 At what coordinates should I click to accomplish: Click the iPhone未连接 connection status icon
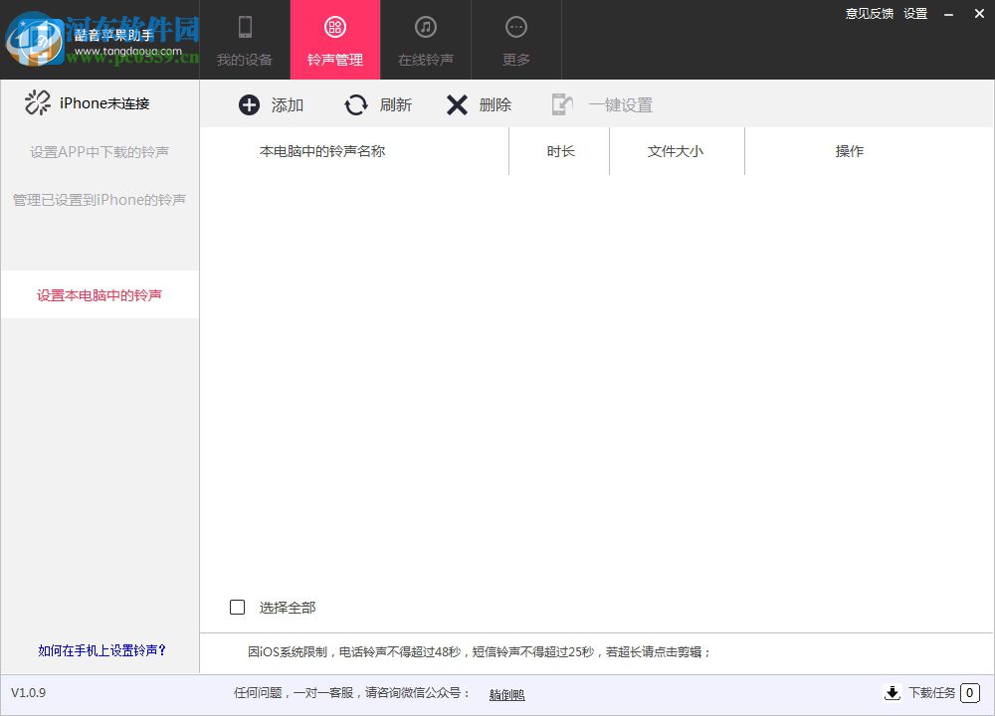37,102
